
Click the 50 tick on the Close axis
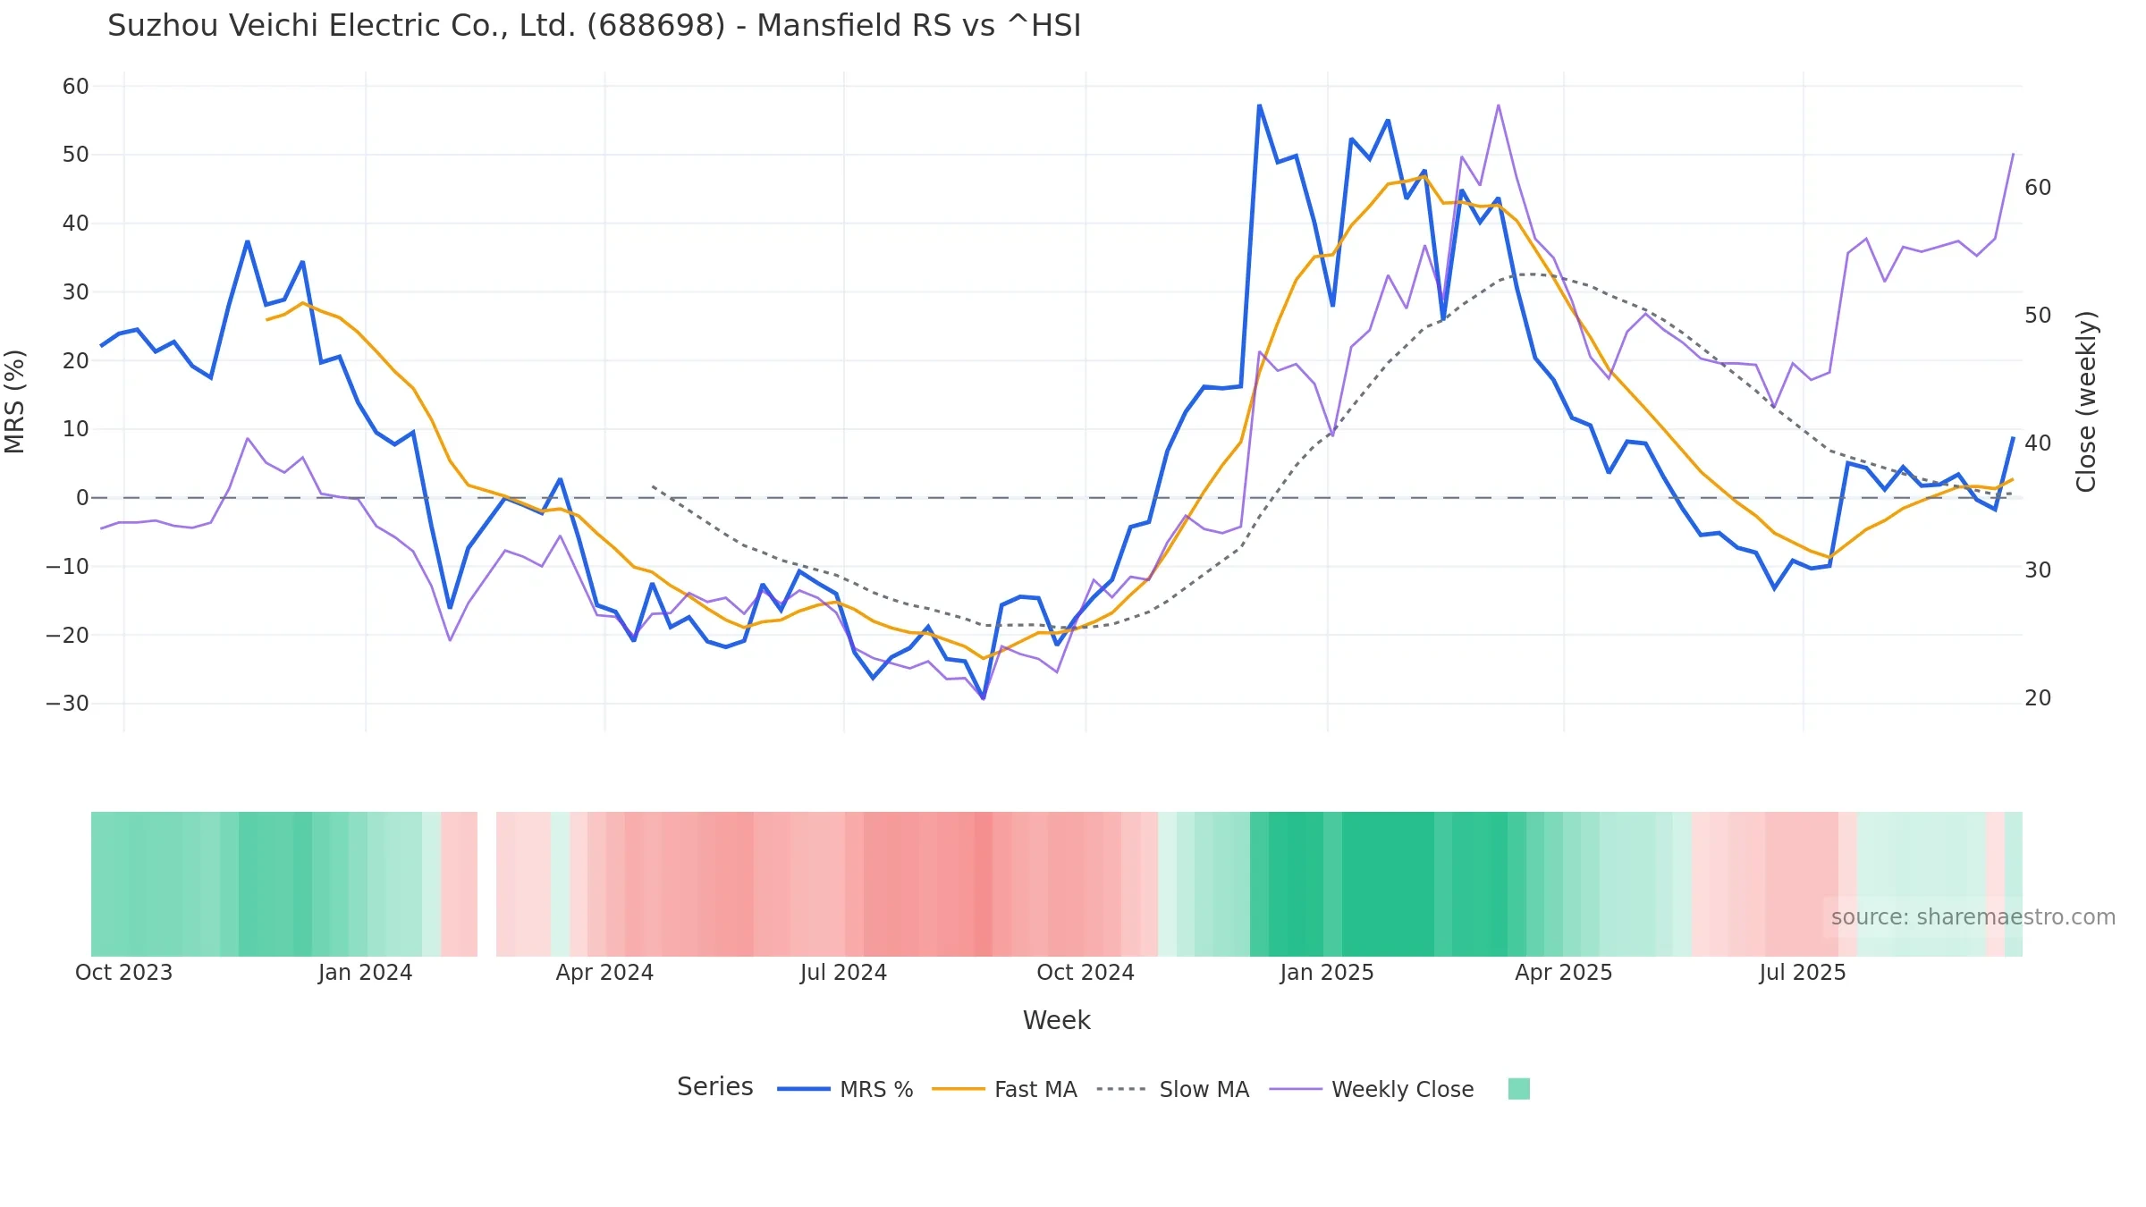[x=2038, y=316]
